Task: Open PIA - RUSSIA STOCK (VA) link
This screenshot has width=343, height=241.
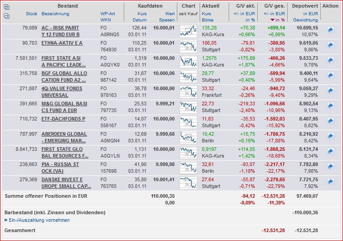Action: [x=60, y=167]
